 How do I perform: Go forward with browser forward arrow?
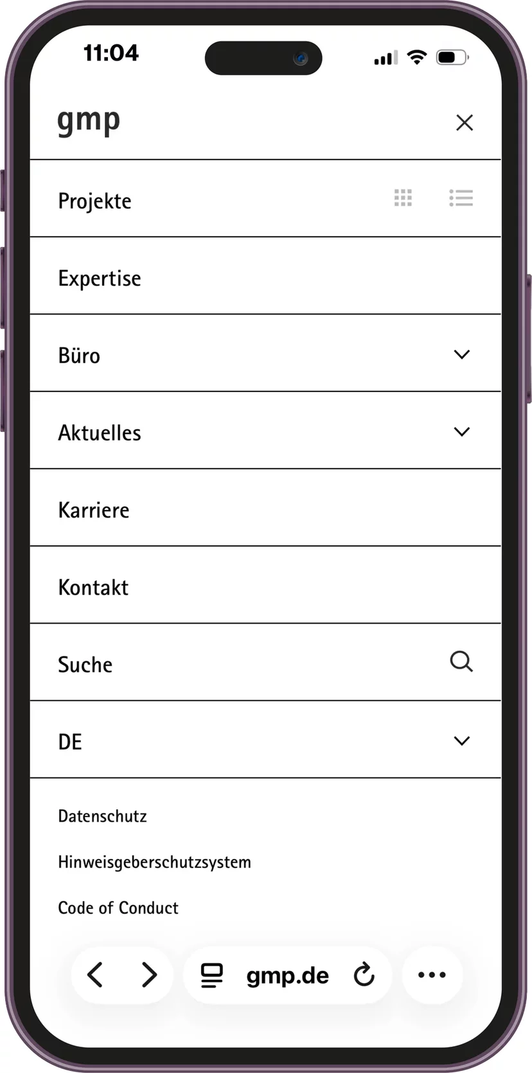(x=149, y=975)
